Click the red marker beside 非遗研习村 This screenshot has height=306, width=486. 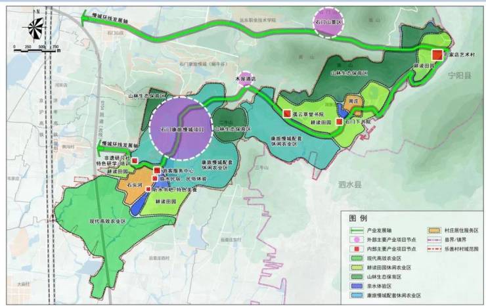pyautogui.click(x=135, y=161)
